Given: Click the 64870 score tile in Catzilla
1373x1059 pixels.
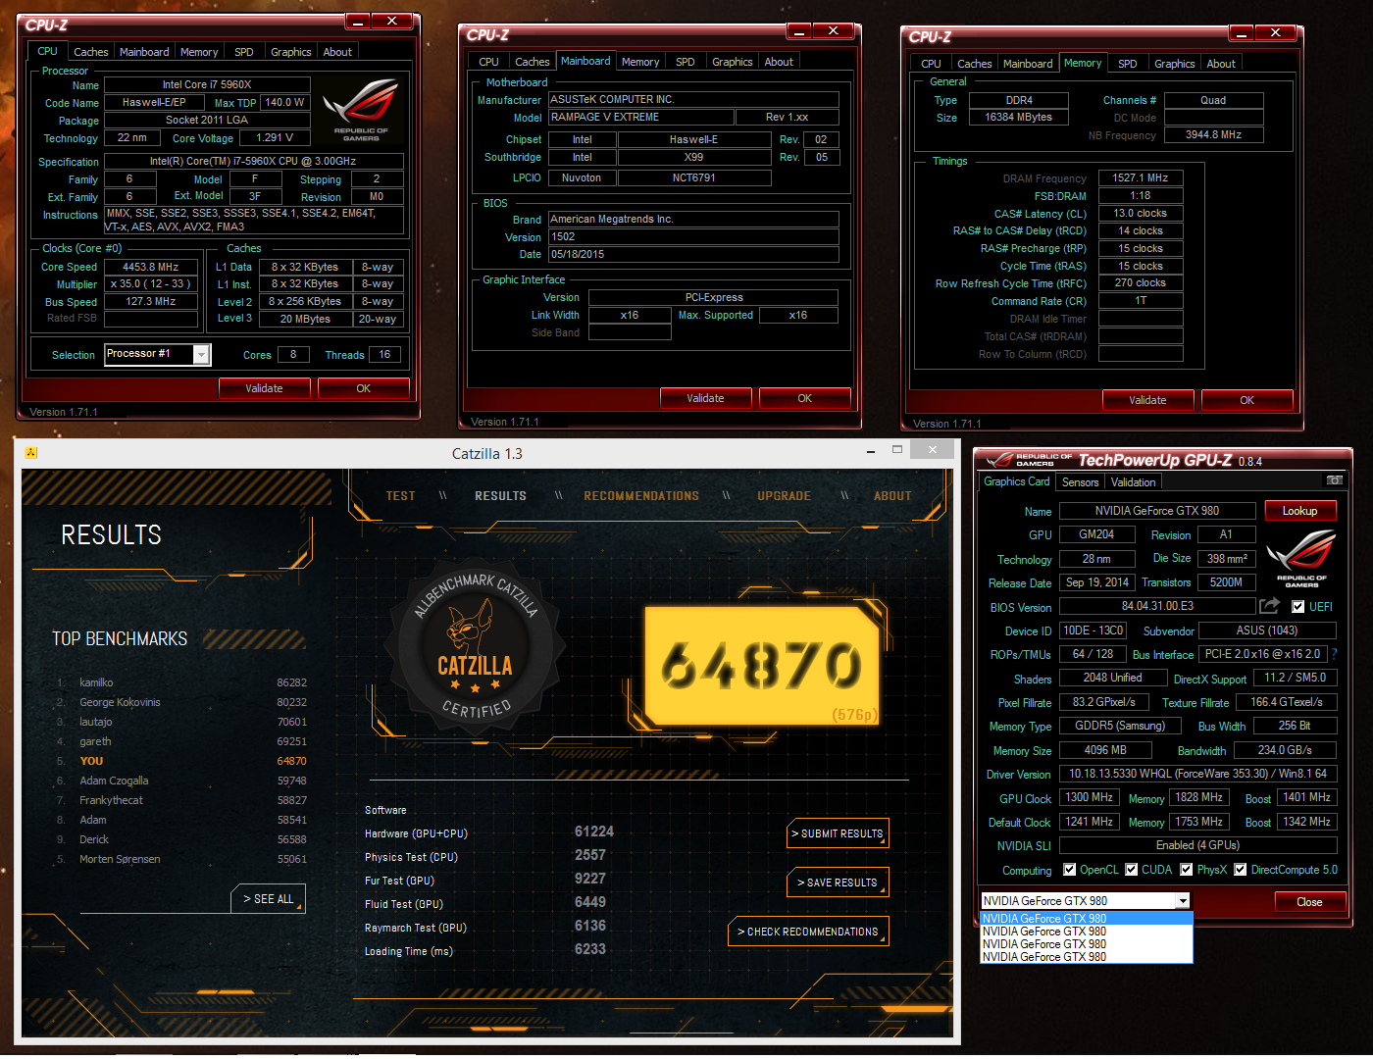Looking at the screenshot, I should 762,666.
